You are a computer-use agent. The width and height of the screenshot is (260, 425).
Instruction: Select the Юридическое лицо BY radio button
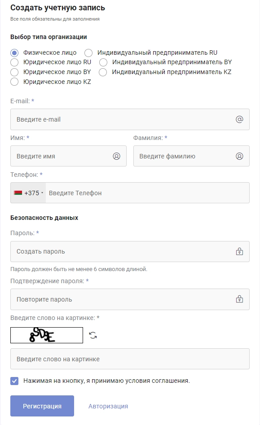[x=14, y=72]
